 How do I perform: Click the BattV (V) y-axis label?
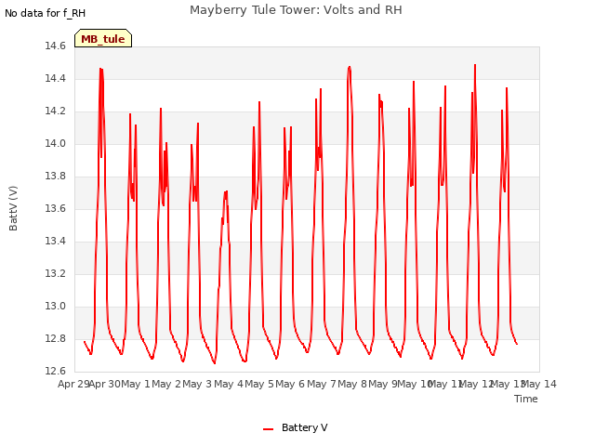(x=13, y=208)
